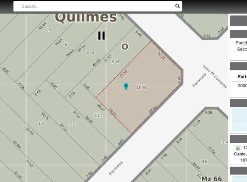Click the teal location pin marker

tap(126, 86)
